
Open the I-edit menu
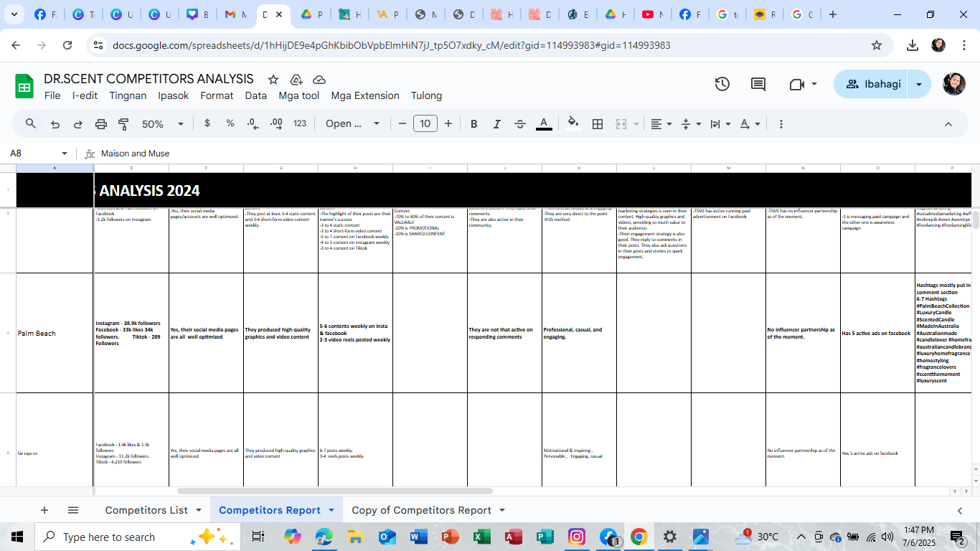click(85, 95)
